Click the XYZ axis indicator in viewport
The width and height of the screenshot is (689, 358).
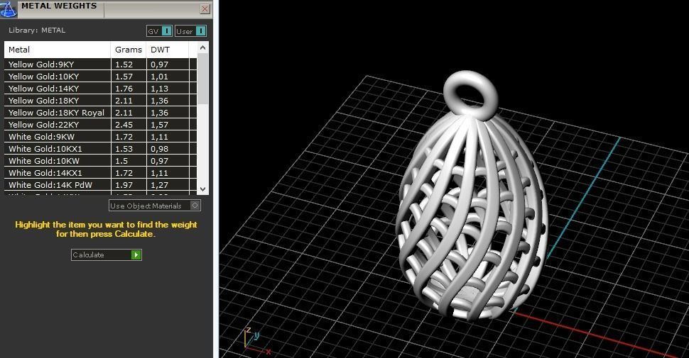pos(256,341)
